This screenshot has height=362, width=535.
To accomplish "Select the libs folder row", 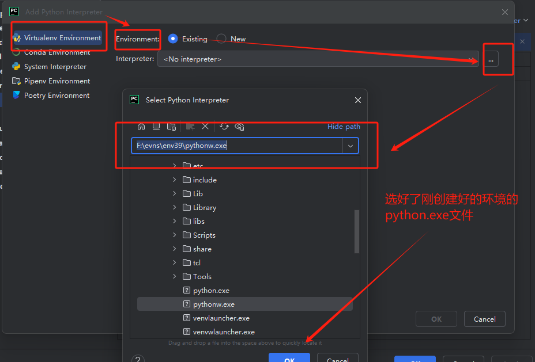I will 245,221.
